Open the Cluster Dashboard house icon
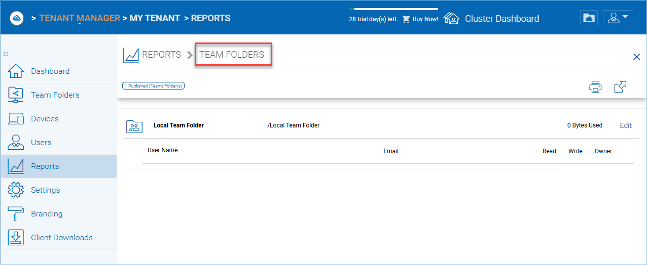Screen dimensions: 647x265 [451, 18]
